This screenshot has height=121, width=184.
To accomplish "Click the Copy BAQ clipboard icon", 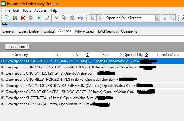I will [x=31, y=18].
